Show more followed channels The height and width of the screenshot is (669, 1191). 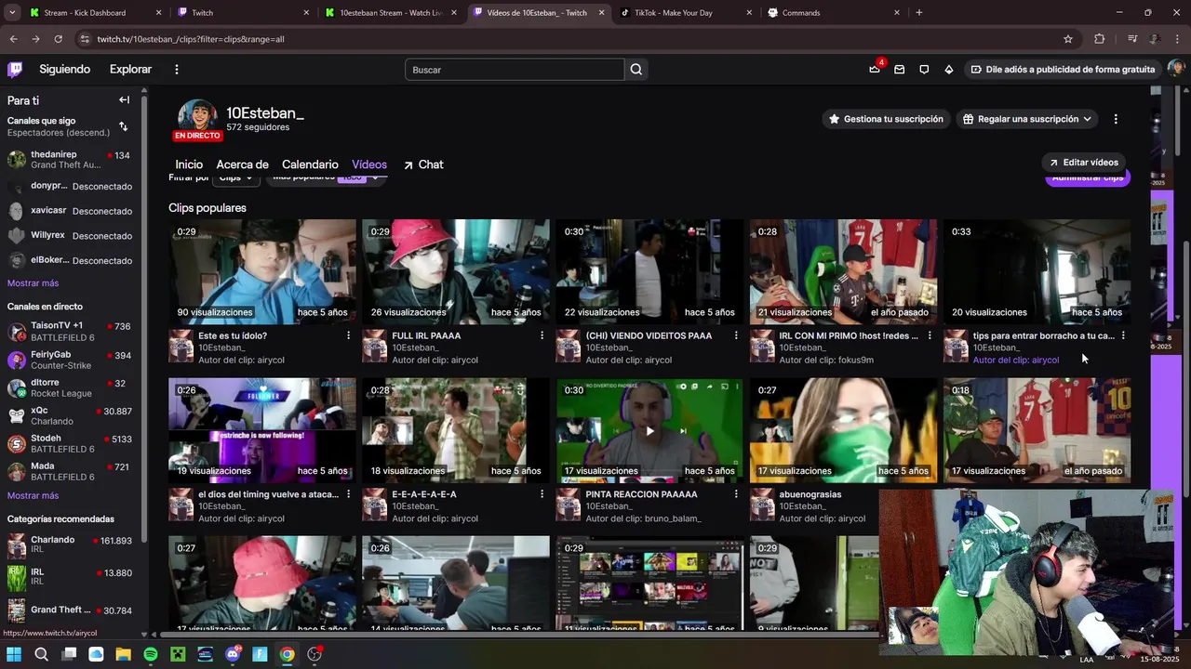coord(33,283)
